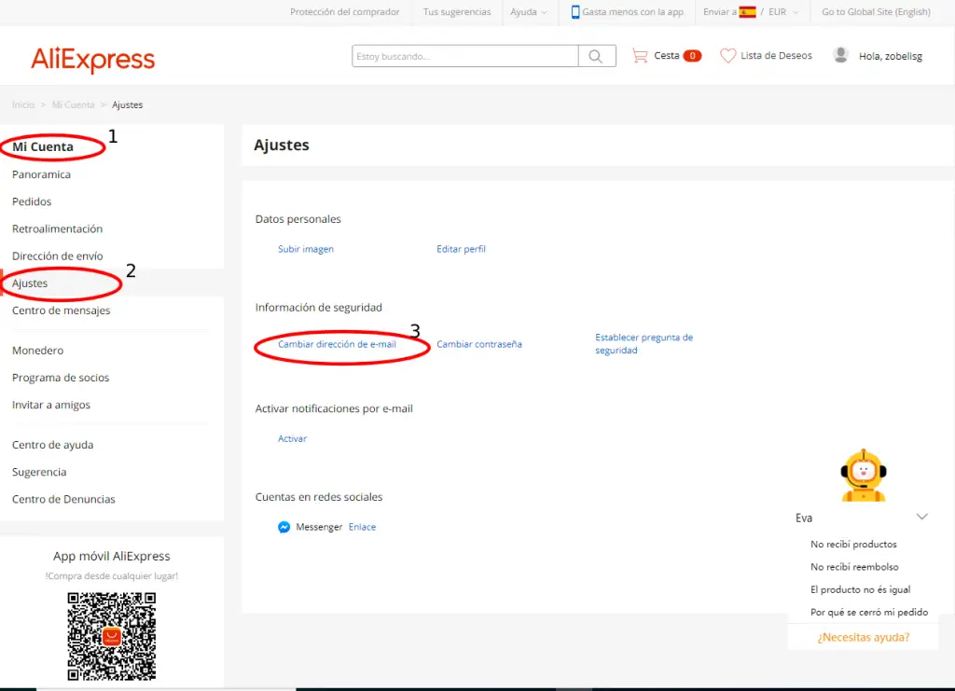Viewport: 955px width, 691px height.
Task: Click the AliExpress app QR code
Action: [112, 636]
